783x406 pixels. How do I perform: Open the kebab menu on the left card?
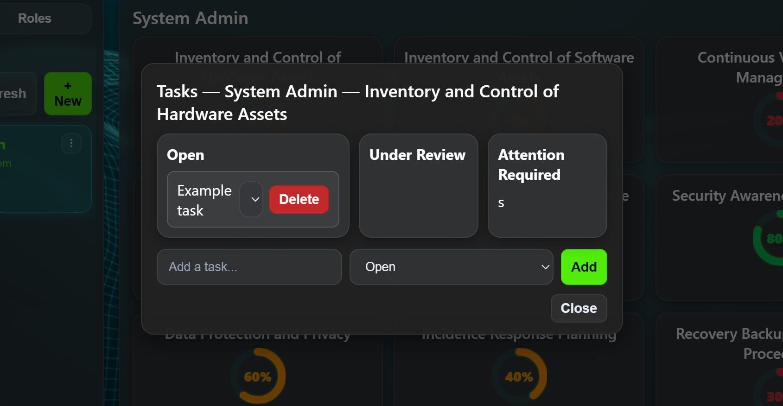click(x=71, y=143)
